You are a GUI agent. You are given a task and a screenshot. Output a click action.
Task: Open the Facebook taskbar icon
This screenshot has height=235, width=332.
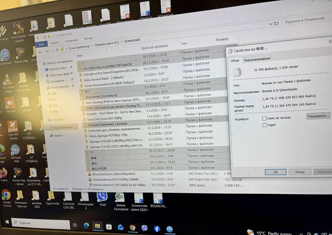coord(157,229)
